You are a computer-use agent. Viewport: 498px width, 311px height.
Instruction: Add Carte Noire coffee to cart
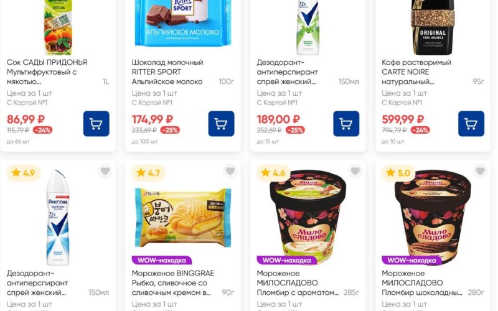tap(471, 123)
